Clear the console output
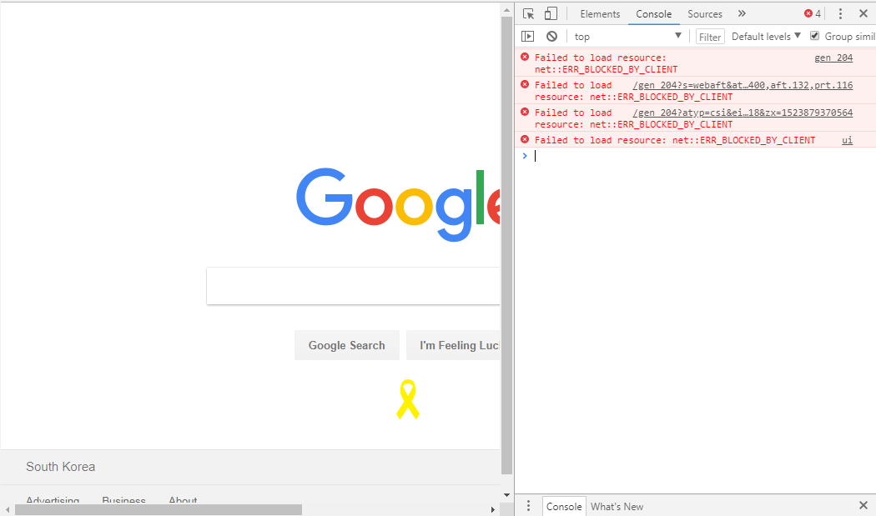Screen dimensions: 876x516 [x=551, y=36]
